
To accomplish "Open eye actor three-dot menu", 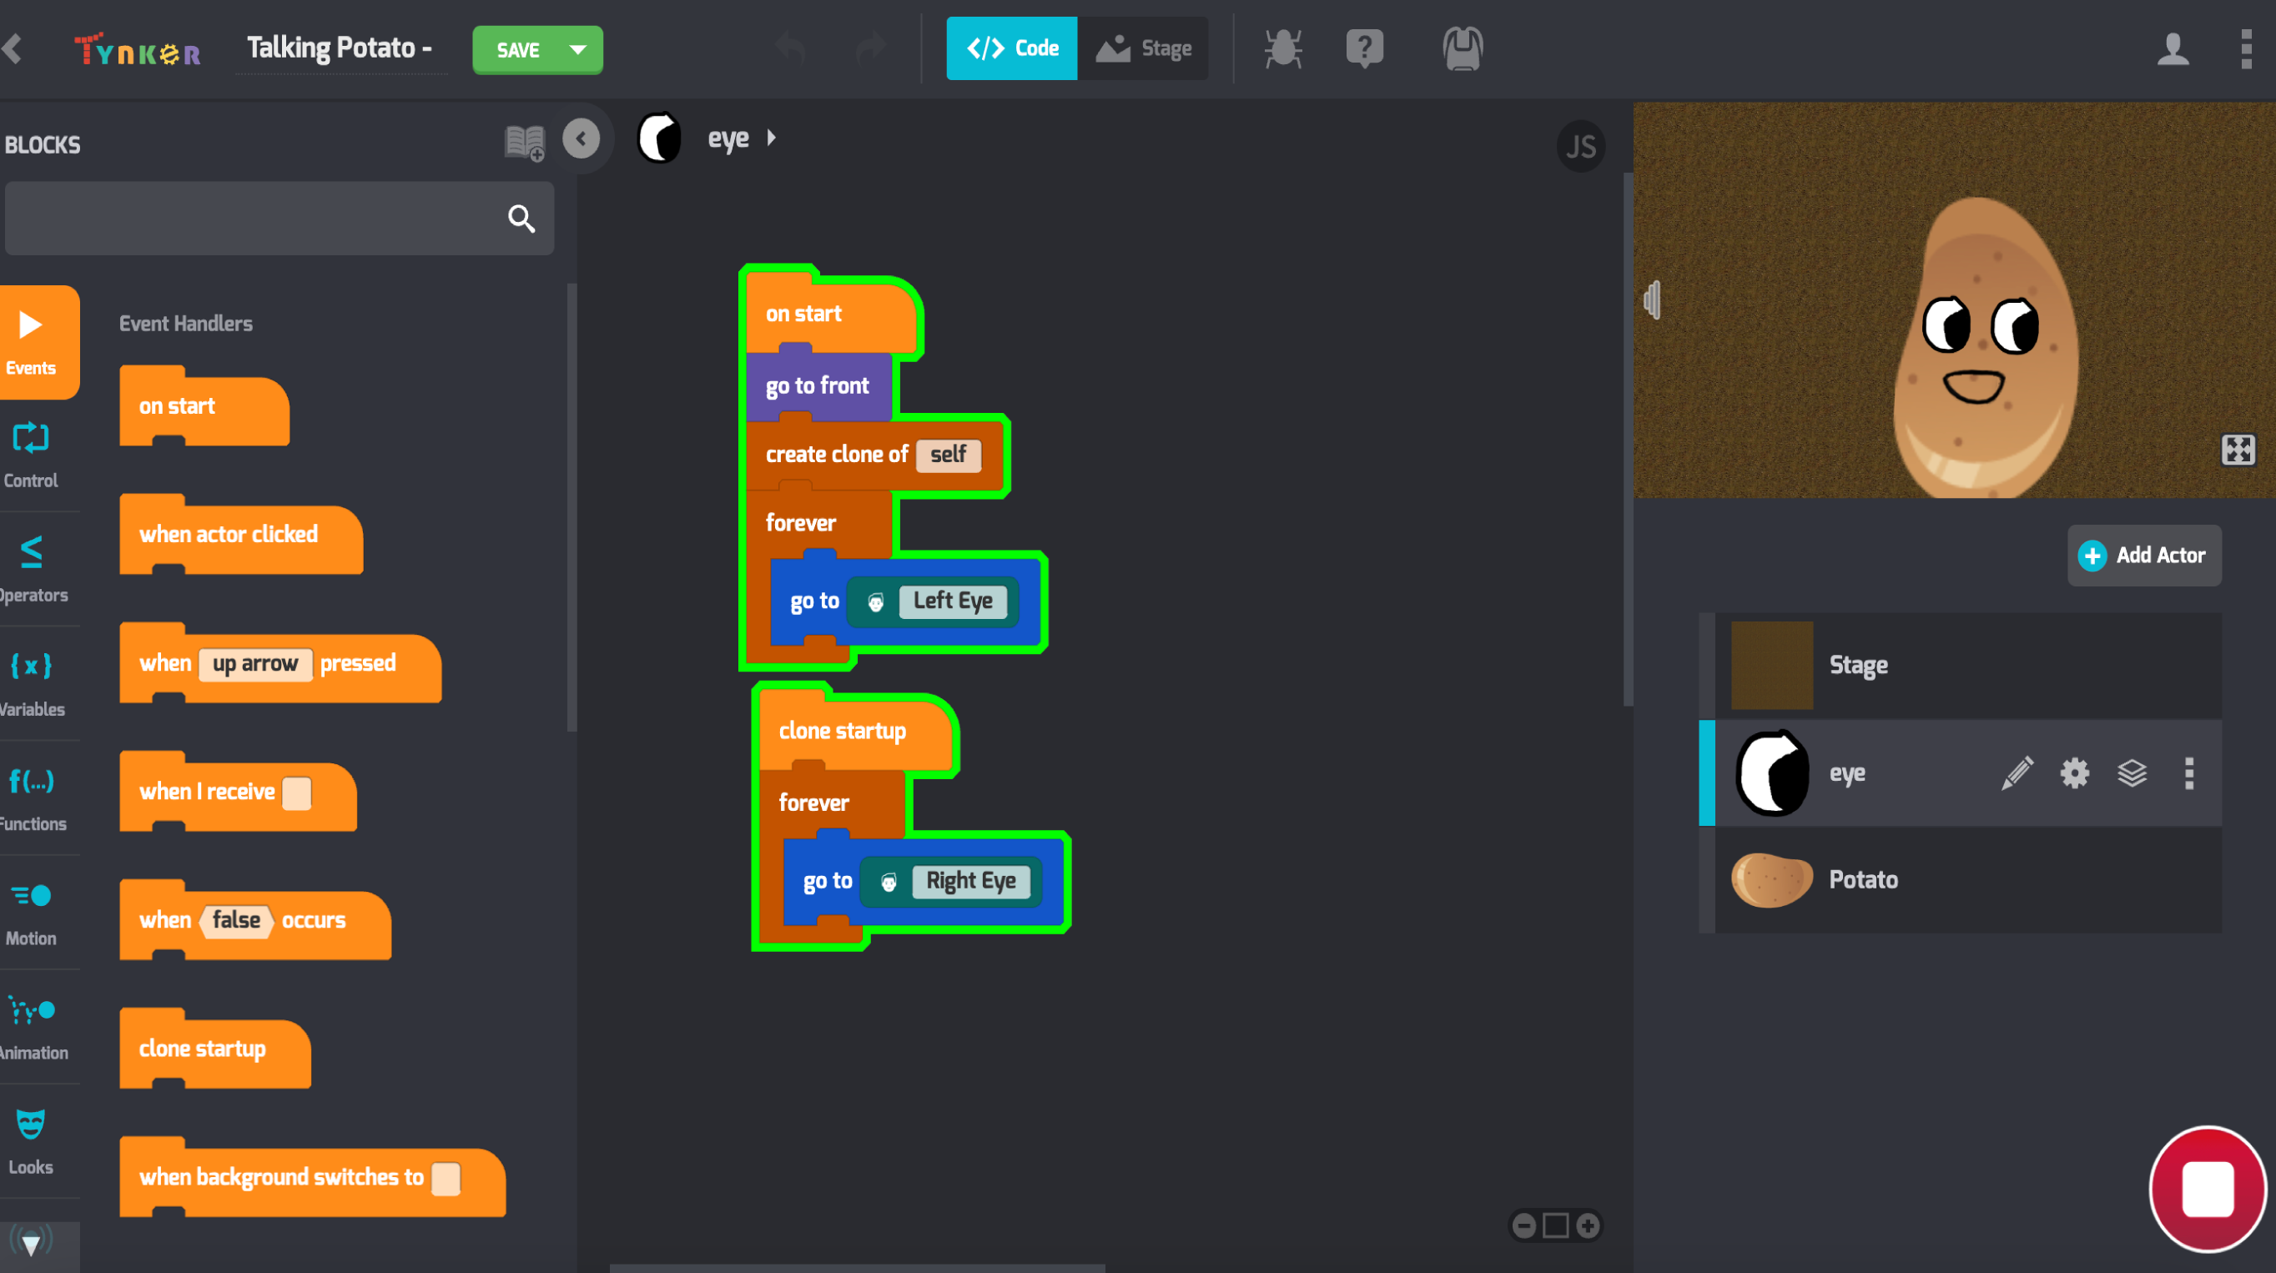I will [x=2188, y=773].
